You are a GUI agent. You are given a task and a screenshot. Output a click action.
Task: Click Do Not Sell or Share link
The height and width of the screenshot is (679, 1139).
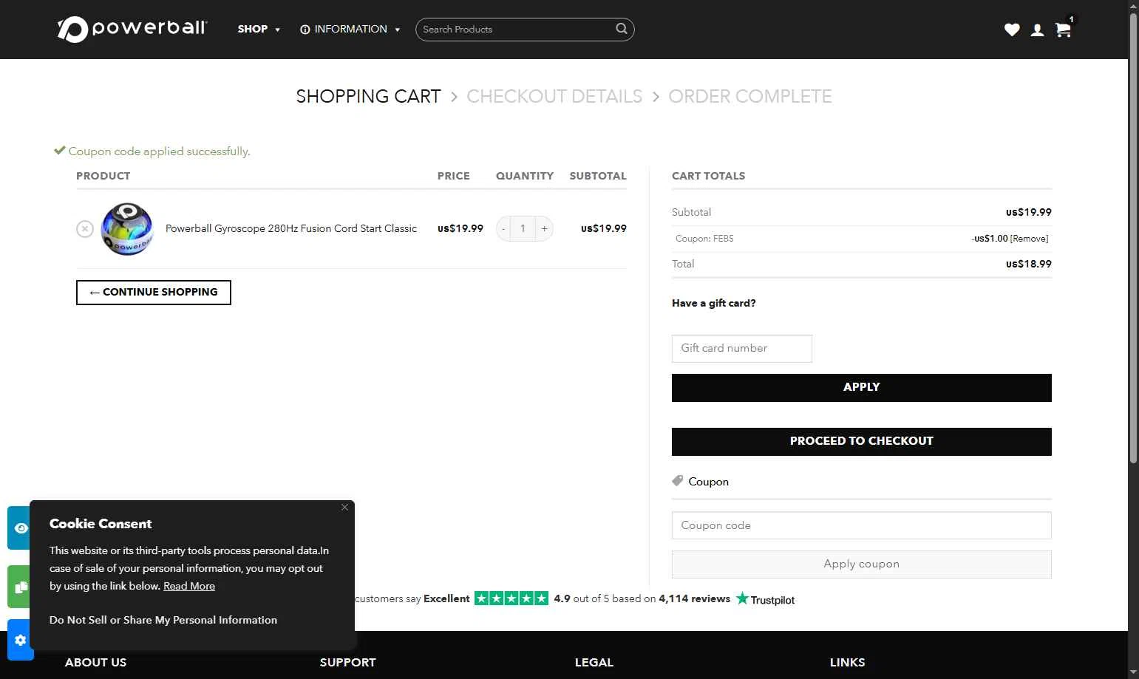tap(163, 620)
